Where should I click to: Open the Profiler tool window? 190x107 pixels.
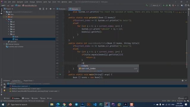(35, 98)
